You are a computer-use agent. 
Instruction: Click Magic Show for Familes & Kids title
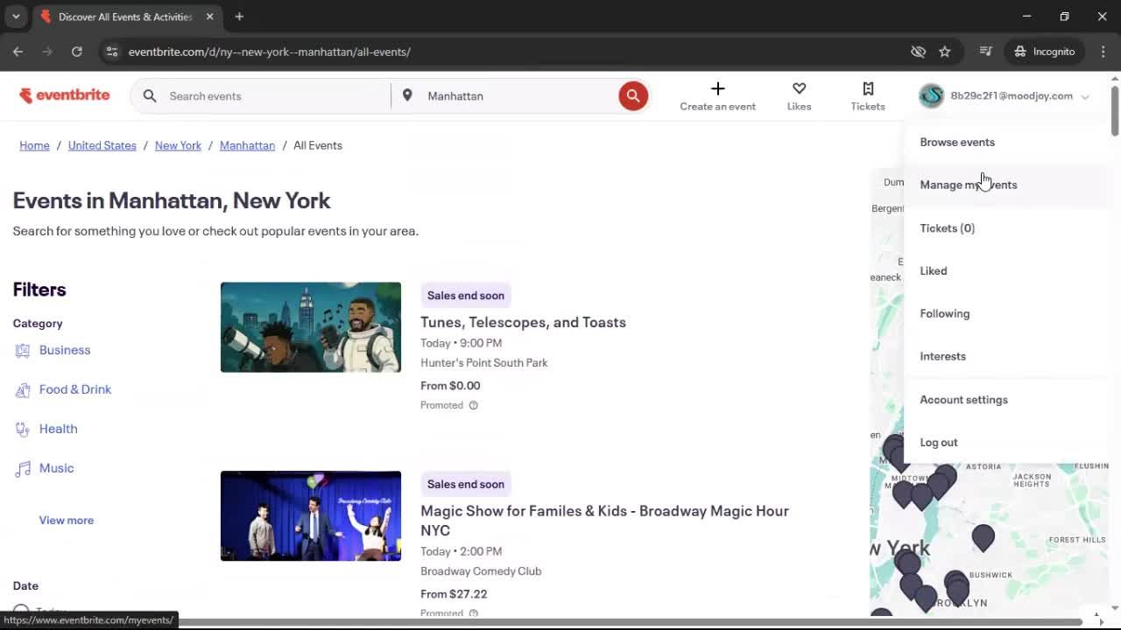click(x=604, y=521)
